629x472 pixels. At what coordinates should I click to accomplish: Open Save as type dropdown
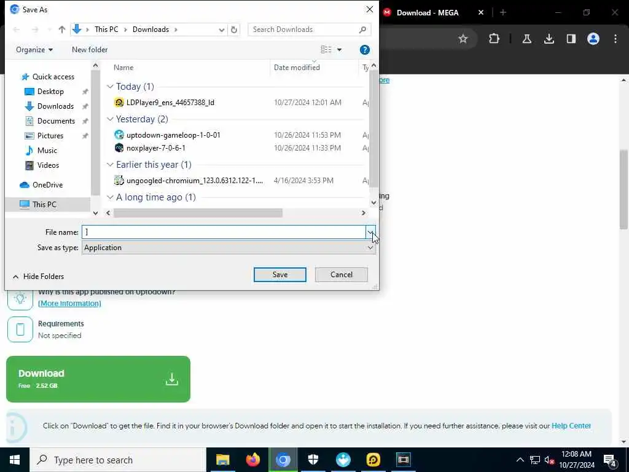pos(229,248)
